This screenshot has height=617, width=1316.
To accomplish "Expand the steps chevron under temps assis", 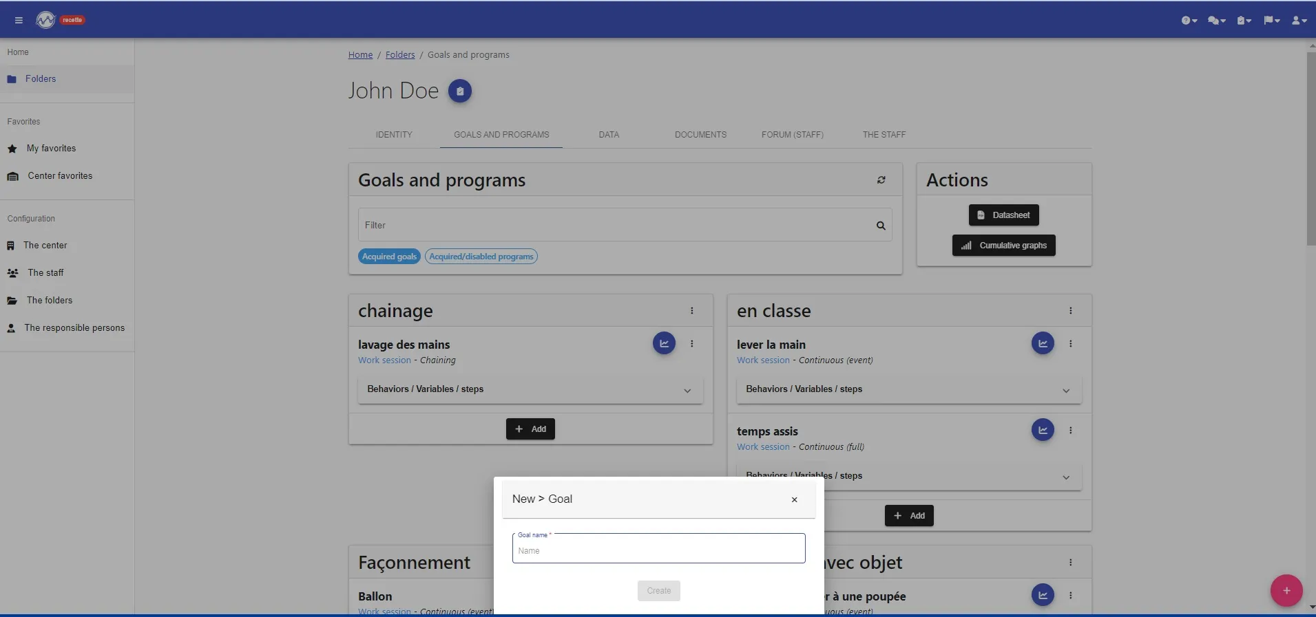I will [x=1066, y=477].
